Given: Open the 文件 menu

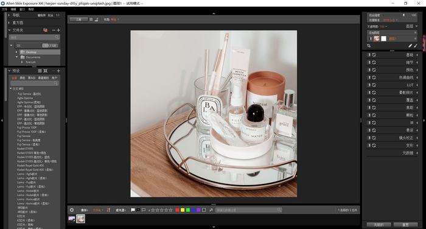Looking at the screenshot, I should pyautogui.click(x=4, y=9).
